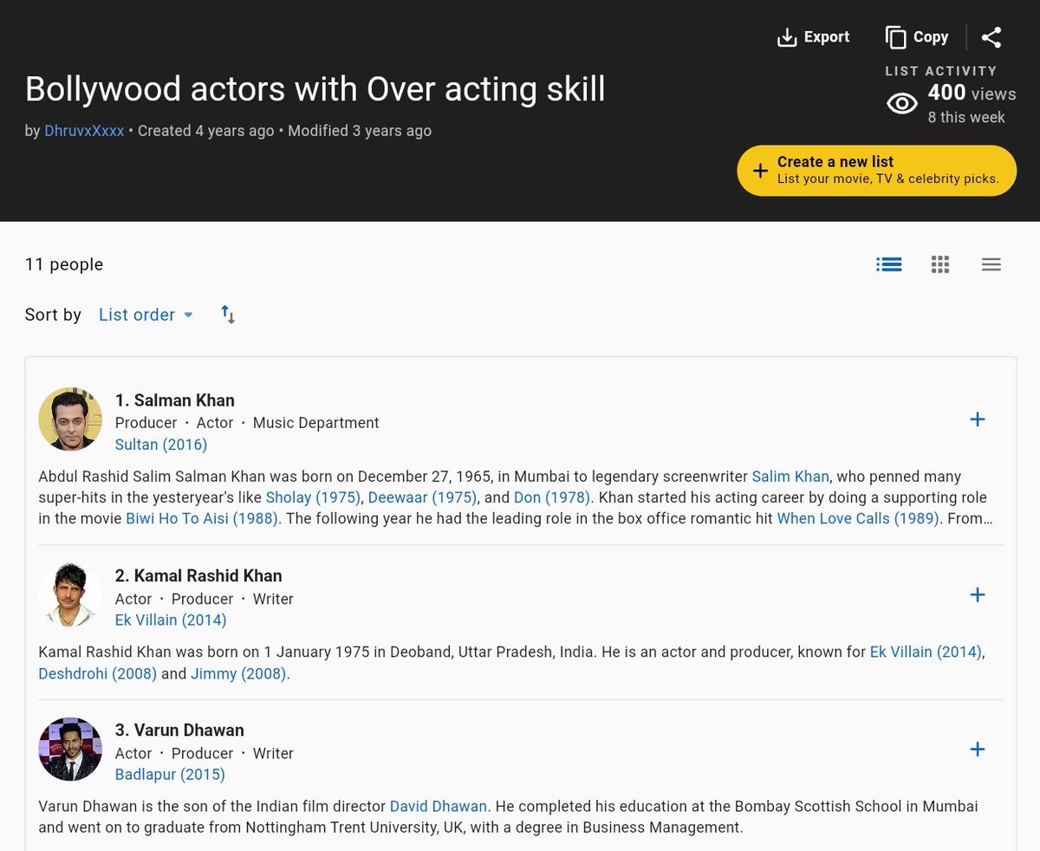Open Salman Khan profile photo

pos(70,419)
